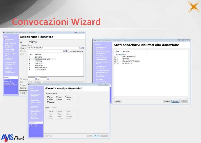Uncheck the COLLABORATORE IDONEO checkbox

115,61
